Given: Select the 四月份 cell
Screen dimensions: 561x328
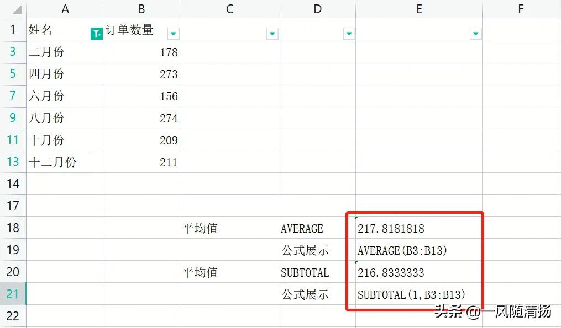Looking at the screenshot, I should [65, 74].
